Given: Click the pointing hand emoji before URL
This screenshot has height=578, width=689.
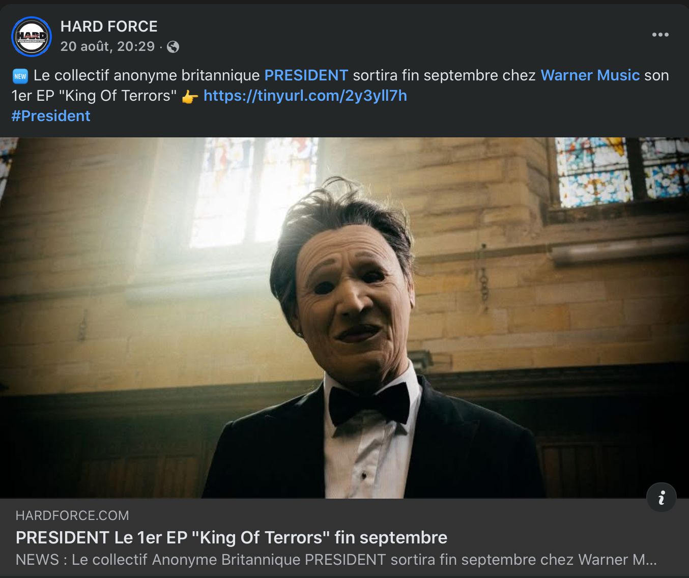Looking at the screenshot, I should click(x=190, y=97).
